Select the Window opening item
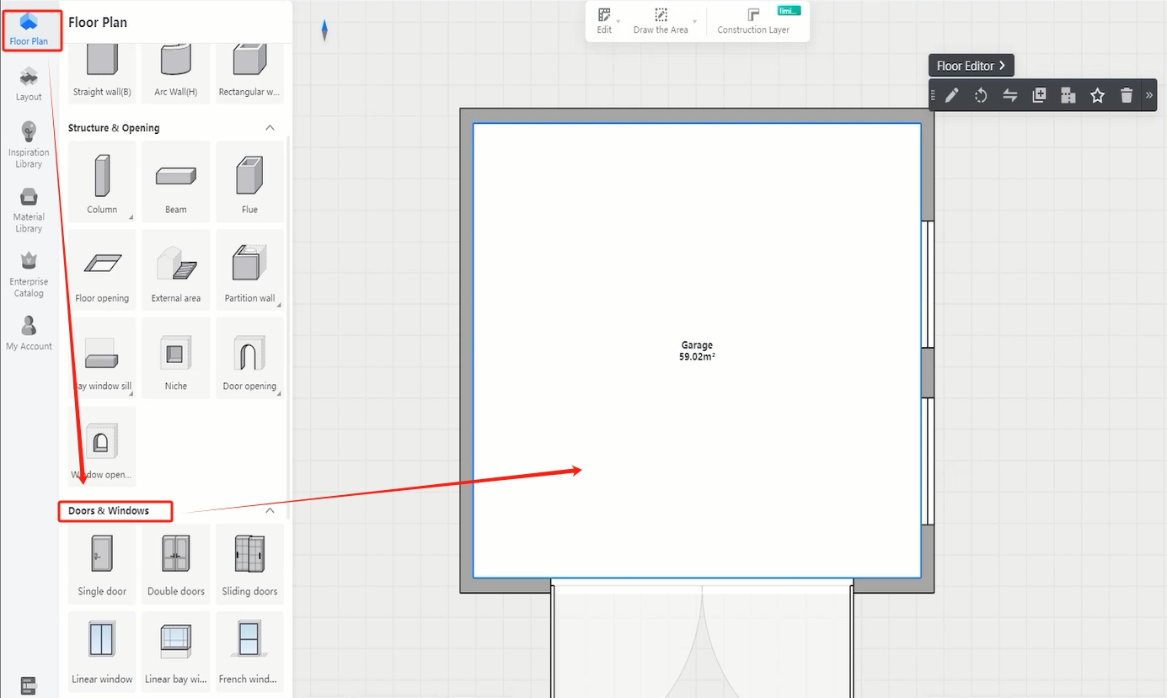The width and height of the screenshot is (1167, 698). tap(102, 446)
